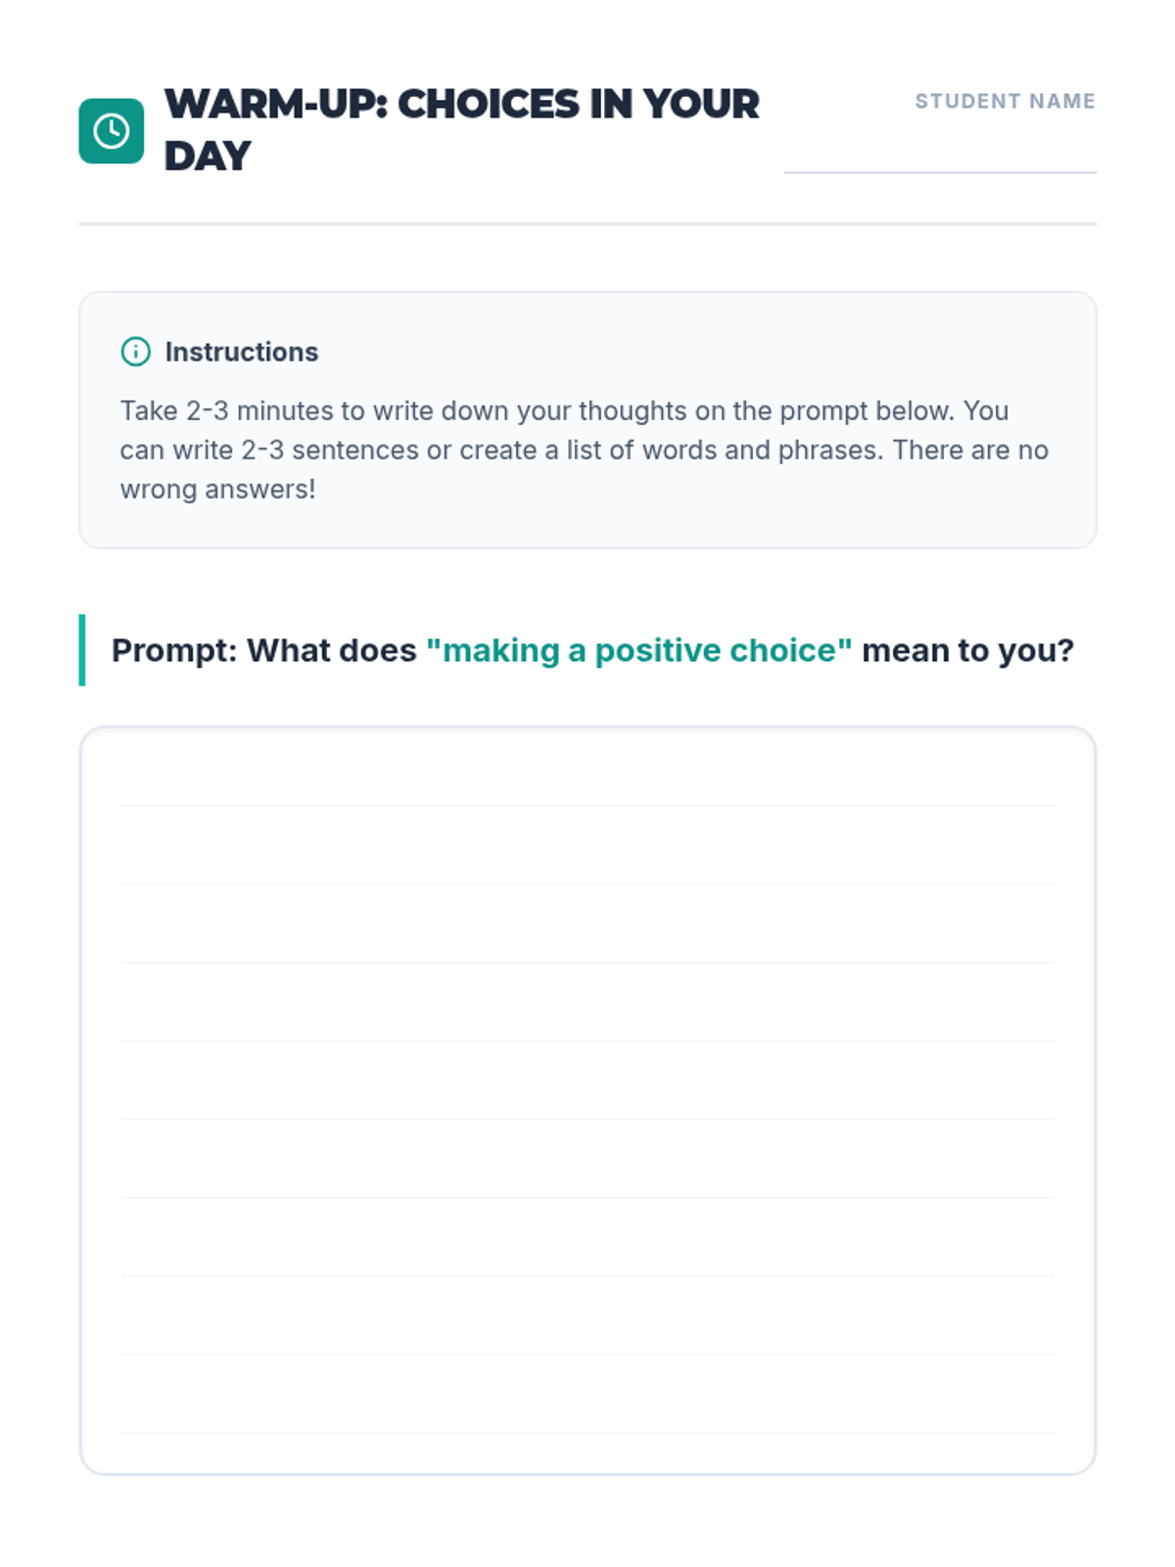Image resolution: width=1175 pixels, height=1567 pixels.
Task: Click the highlighted phrase 'making a positive choice'
Action: click(x=638, y=650)
